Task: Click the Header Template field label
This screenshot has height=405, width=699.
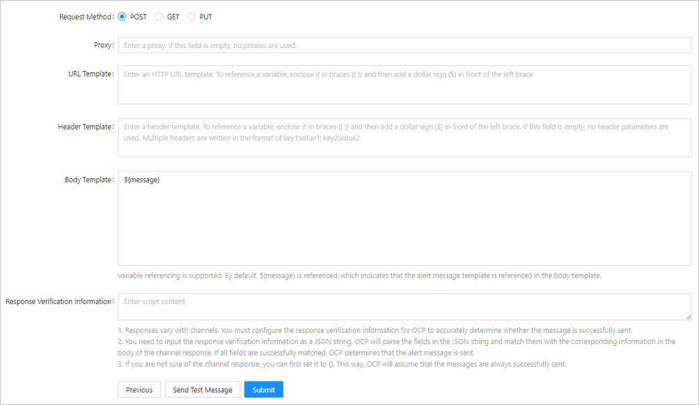Action: (84, 127)
